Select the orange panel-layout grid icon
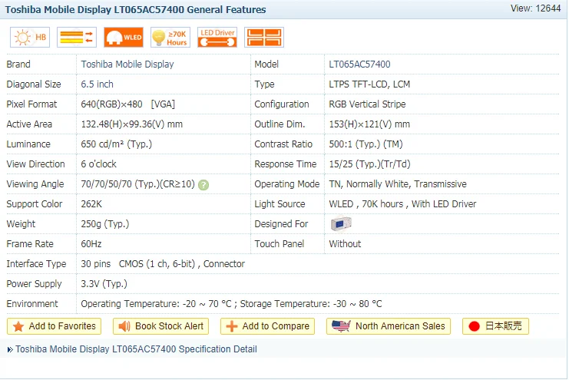Viewport: 569px width, 380px height. pyautogui.click(x=264, y=37)
